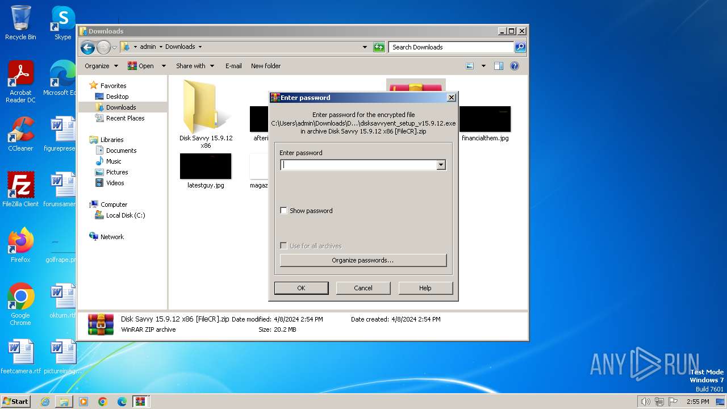Click the taskbar clock 2:55 PM
727x409 pixels.
[697, 402]
